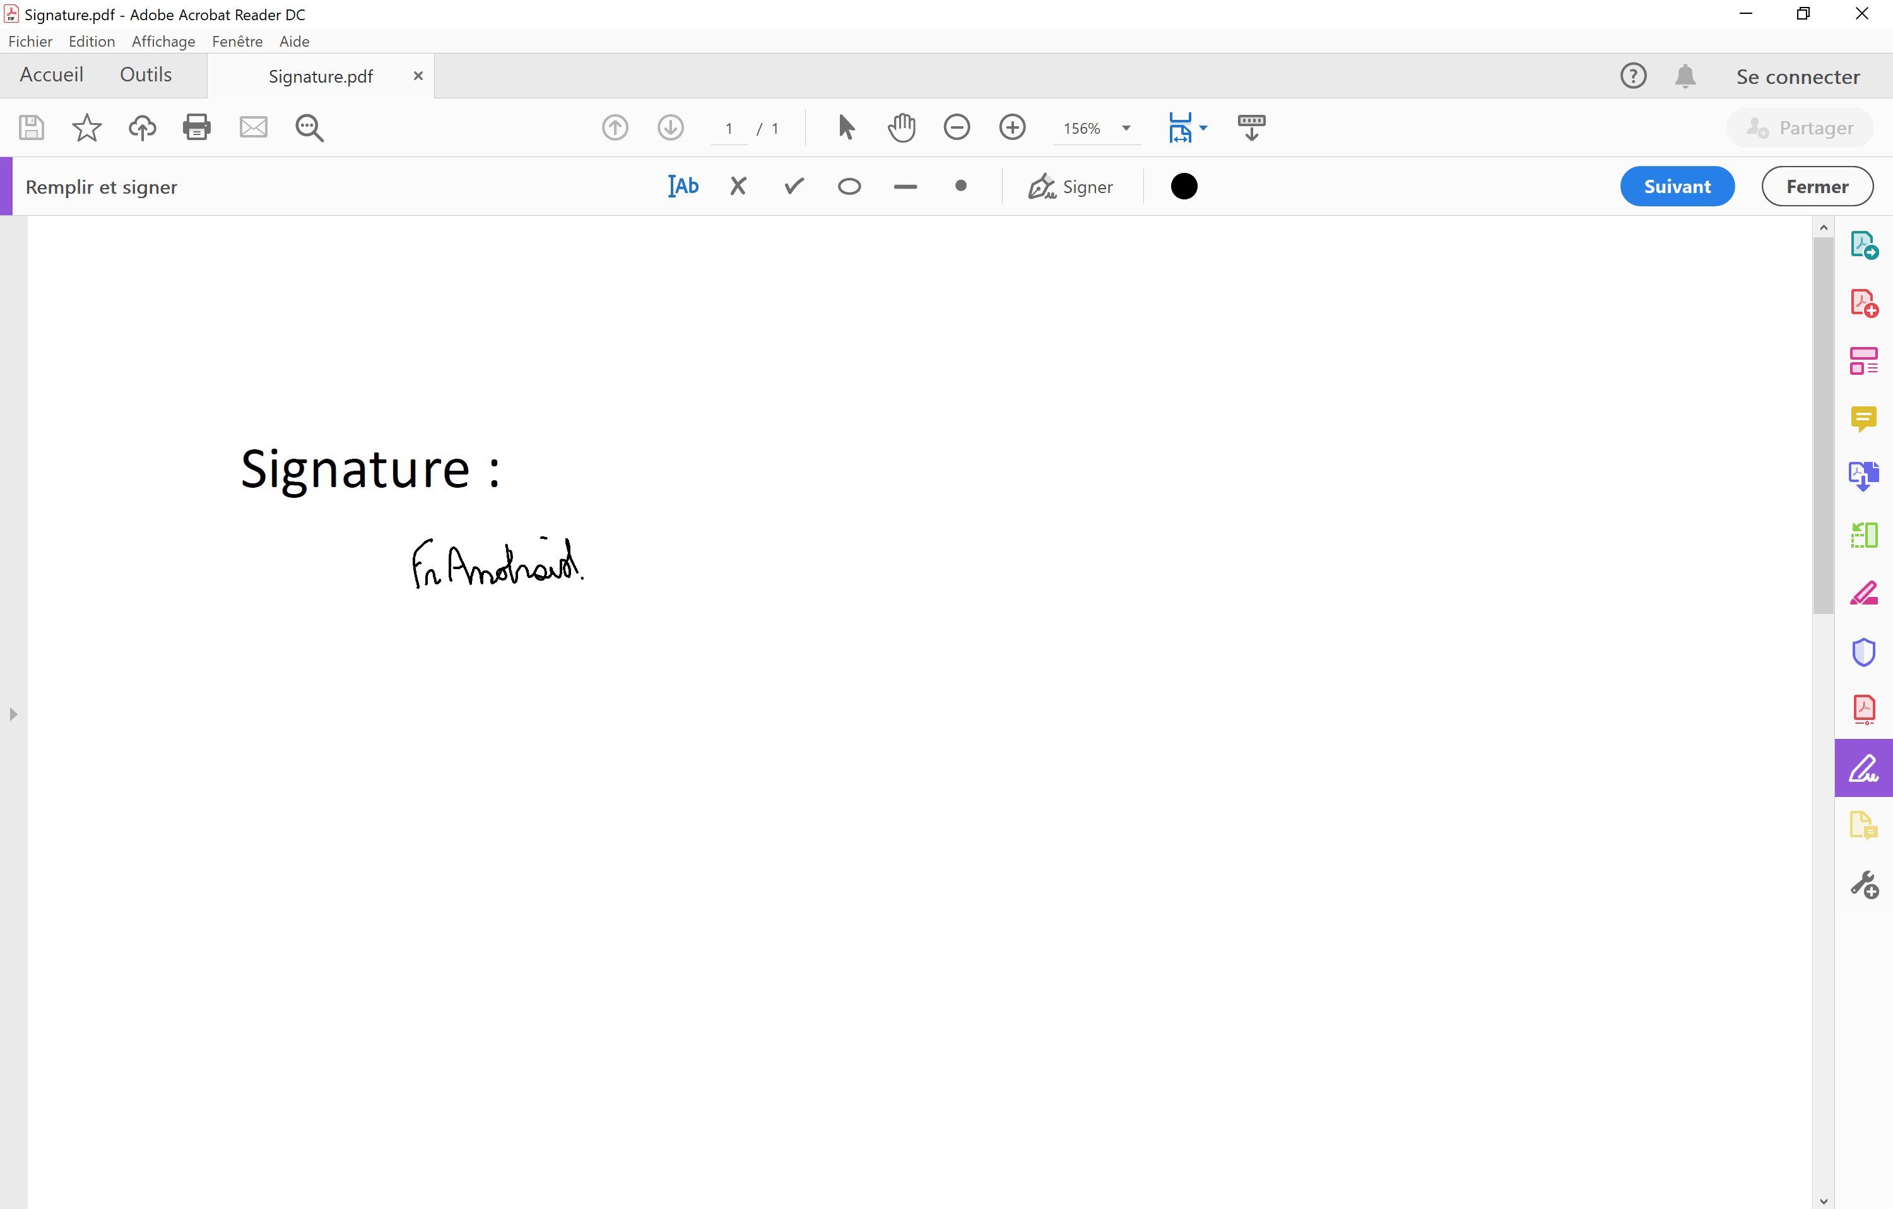Viewport: 1893px width, 1209px height.
Task: Expand fit page options arrow
Action: pyautogui.click(x=1203, y=128)
